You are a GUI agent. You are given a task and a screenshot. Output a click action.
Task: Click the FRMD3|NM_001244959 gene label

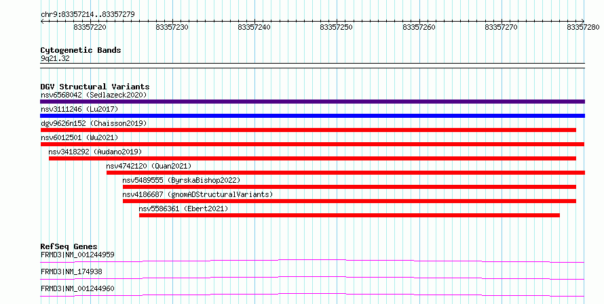[x=77, y=255]
